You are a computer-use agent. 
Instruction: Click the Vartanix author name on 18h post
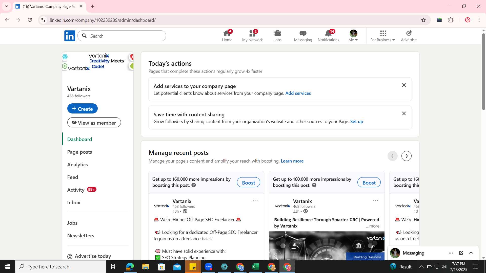pyautogui.click(x=182, y=201)
